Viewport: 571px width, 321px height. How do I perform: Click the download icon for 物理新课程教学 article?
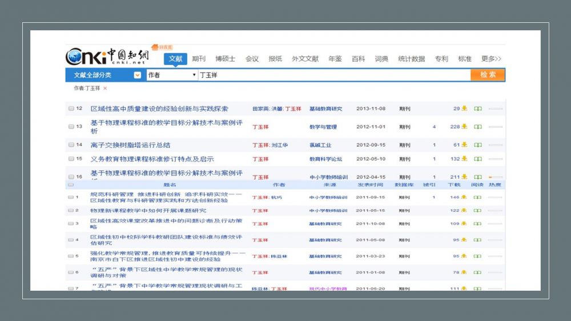click(x=464, y=211)
